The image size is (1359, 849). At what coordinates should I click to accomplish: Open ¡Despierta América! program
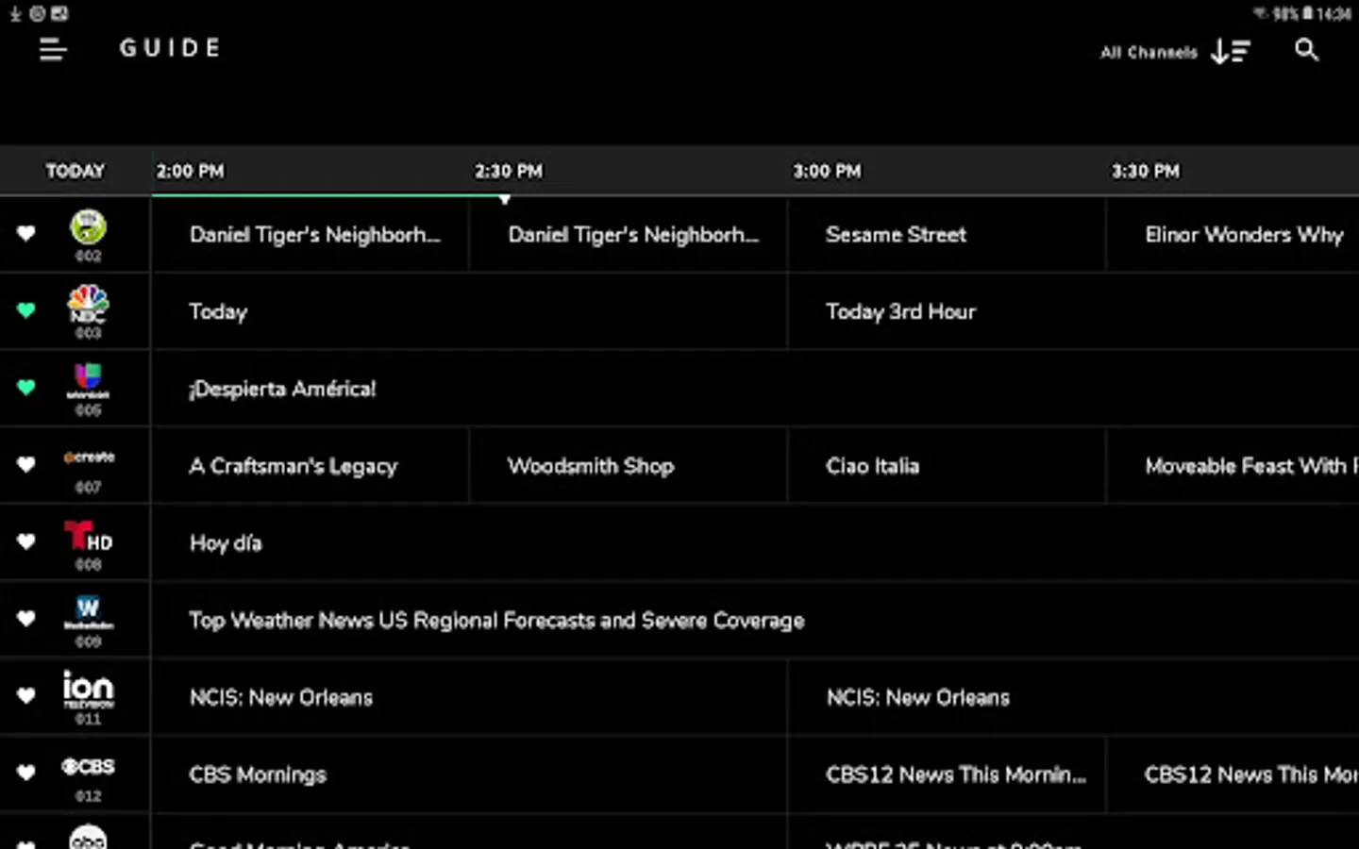point(755,389)
